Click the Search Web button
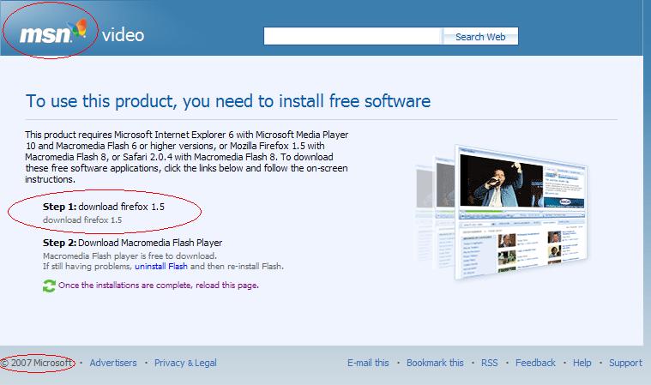 click(x=480, y=37)
